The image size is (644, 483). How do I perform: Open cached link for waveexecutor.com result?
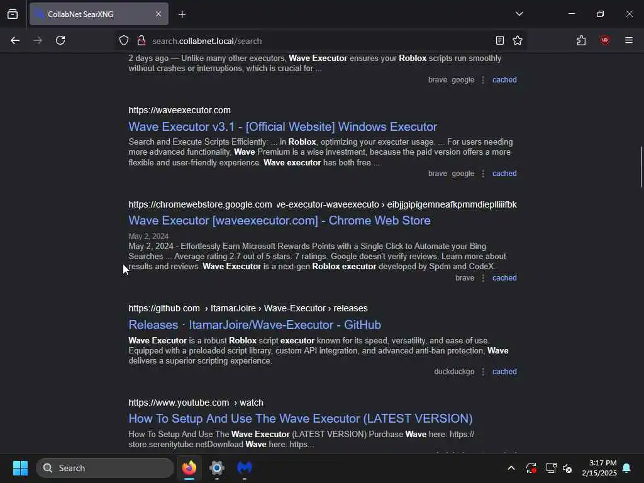click(504, 174)
